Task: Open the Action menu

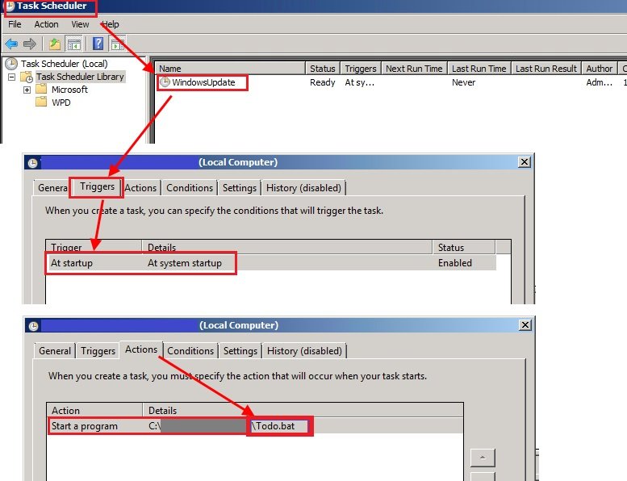Action: click(x=46, y=24)
